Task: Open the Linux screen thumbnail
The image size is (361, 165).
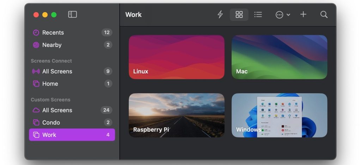Action: pos(176,57)
